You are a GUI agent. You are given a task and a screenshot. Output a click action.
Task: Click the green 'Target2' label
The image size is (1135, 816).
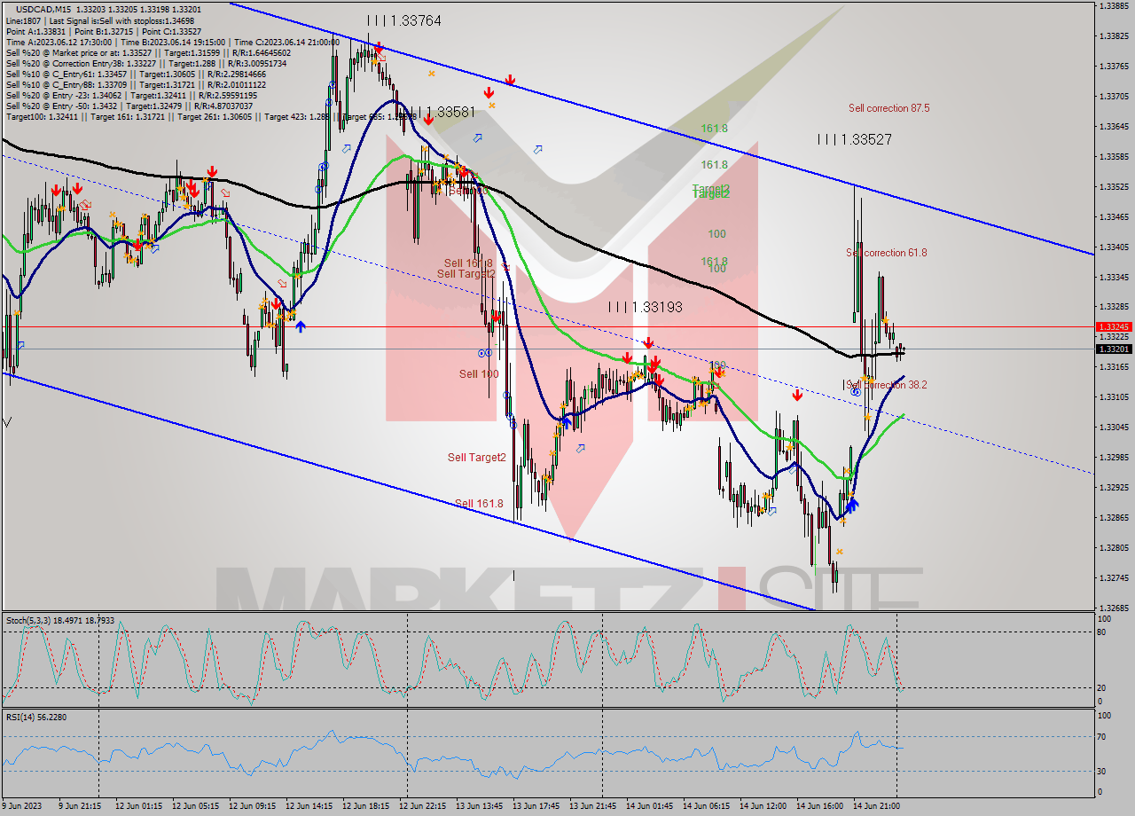point(711,193)
